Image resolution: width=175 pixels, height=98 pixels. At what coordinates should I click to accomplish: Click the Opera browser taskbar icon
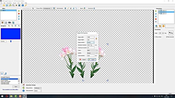coord(7,96)
